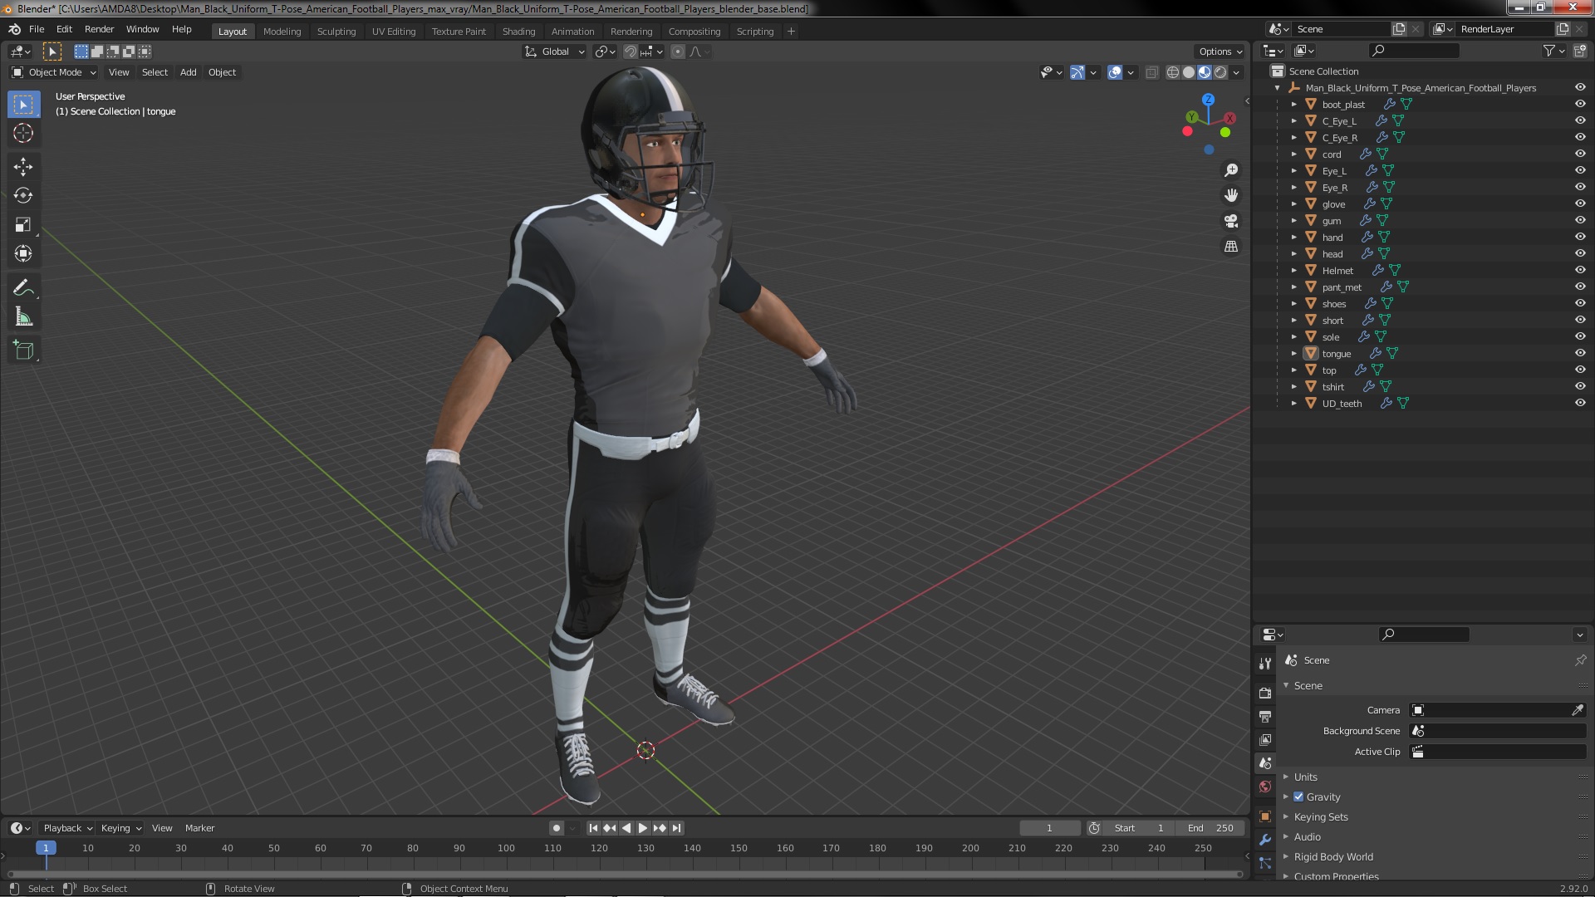Click the camera view icon in viewport
The height and width of the screenshot is (897, 1595).
point(1230,220)
